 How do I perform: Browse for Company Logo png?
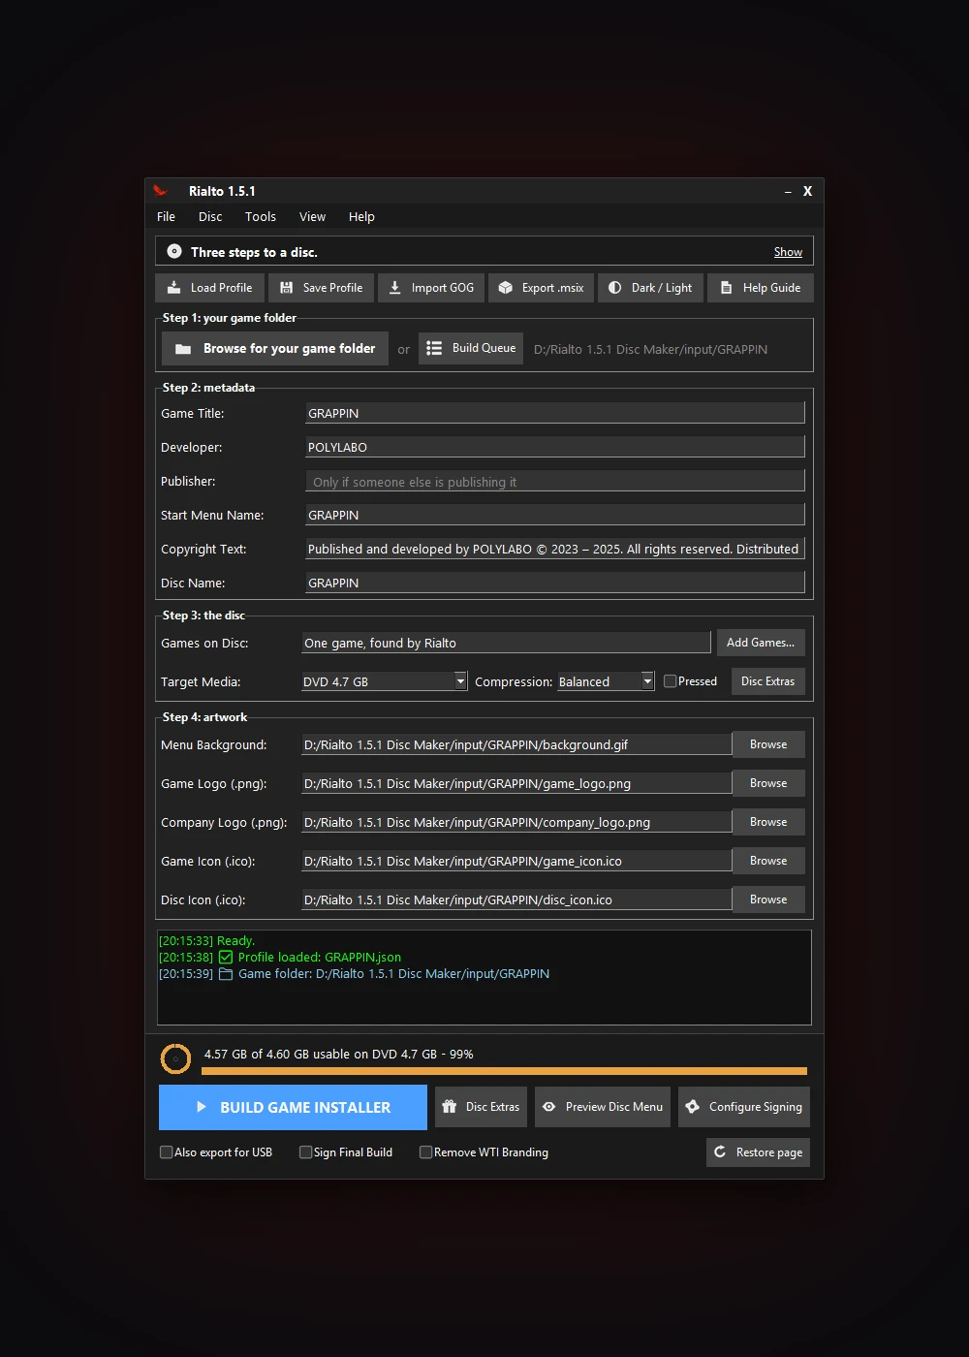pos(768,822)
